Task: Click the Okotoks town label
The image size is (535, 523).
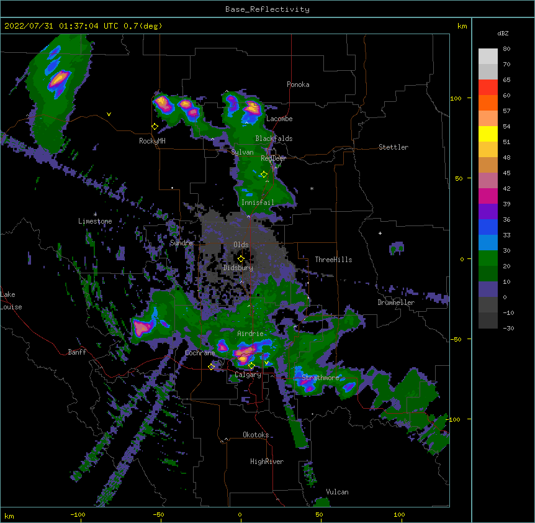Action: click(x=256, y=435)
